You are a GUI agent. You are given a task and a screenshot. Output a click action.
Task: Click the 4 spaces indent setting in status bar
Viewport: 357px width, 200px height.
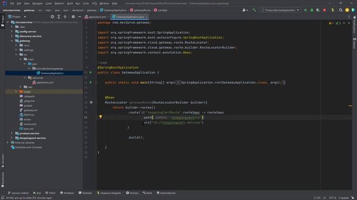coord(344,198)
